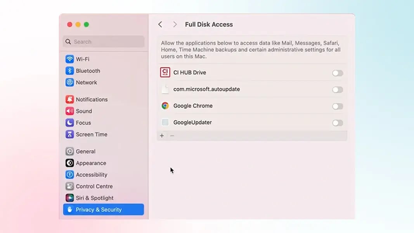Screen dimensions: 414x233
Task: Click the Google Chrome app icon
Action: 165,106
